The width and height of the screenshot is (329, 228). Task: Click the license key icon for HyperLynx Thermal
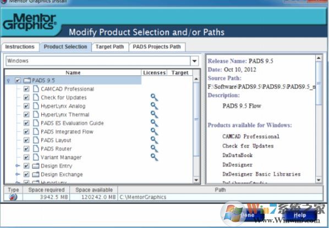[x=154, y=115]
